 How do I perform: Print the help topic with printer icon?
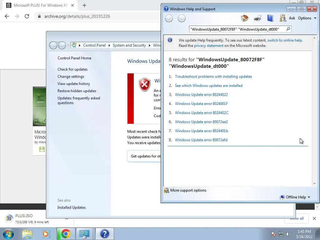[257, 18]
